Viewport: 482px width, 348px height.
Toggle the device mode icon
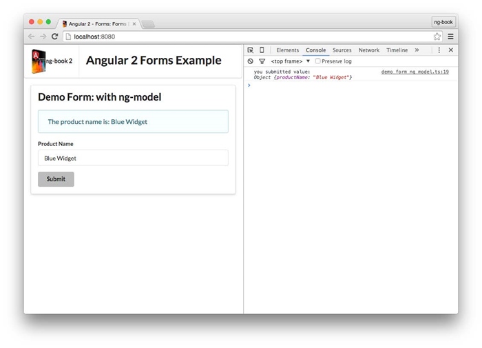point(262,50)
